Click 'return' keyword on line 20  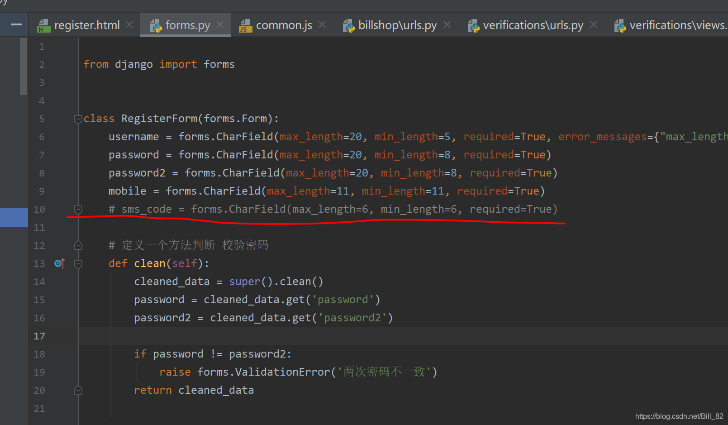pos(153,390)
